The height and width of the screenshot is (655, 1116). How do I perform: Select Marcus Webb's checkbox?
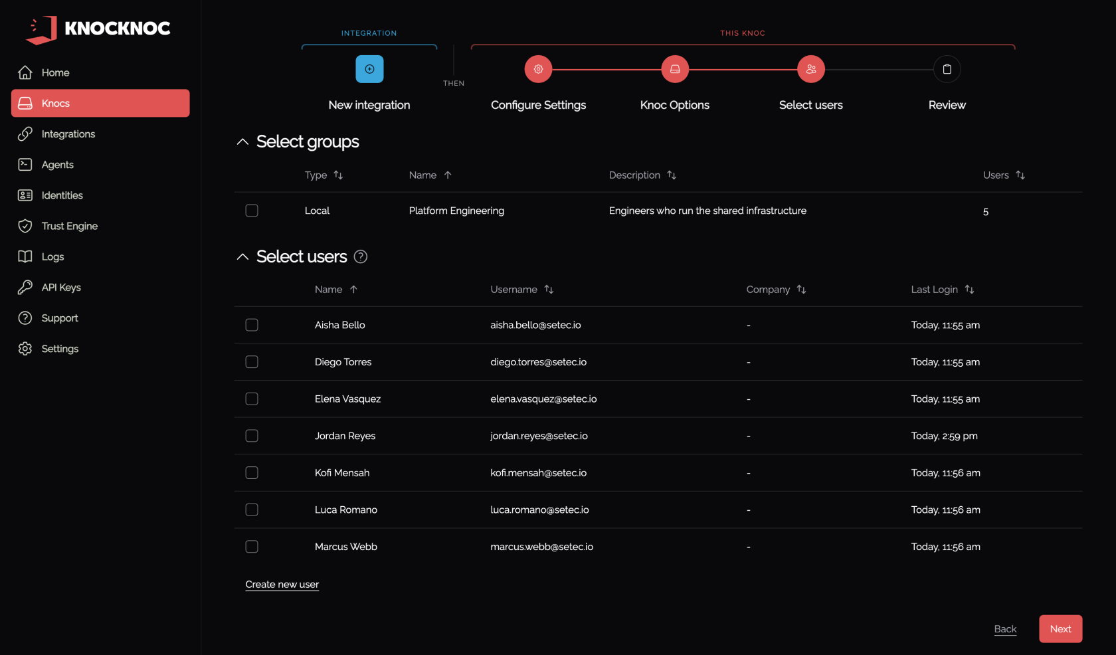pos(252,547)
